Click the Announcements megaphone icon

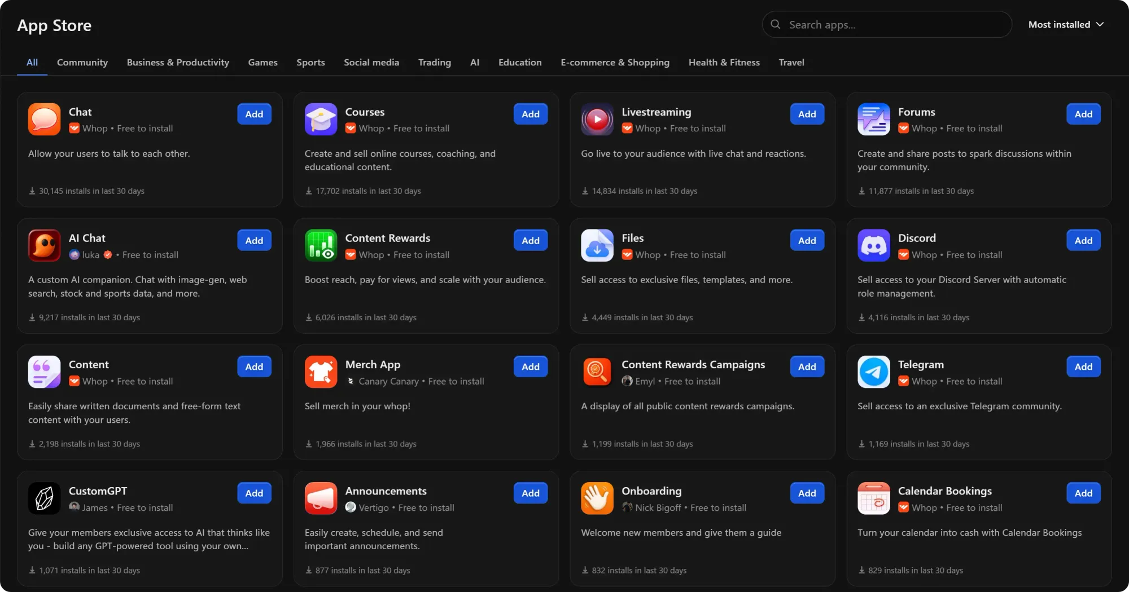320,498
